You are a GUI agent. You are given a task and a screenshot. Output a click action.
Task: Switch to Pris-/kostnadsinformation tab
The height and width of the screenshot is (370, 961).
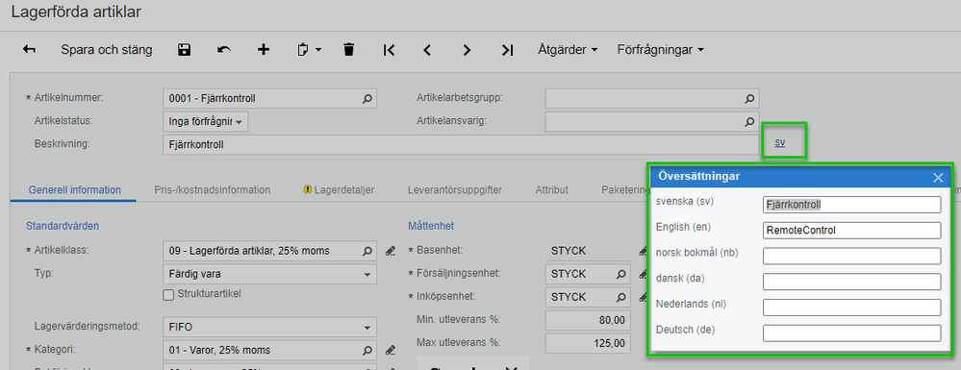click(212, 190)
